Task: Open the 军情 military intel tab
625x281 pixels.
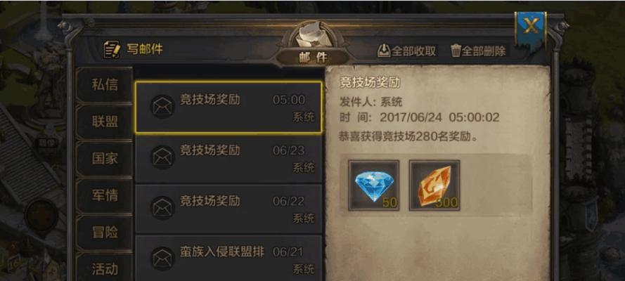Action: (105, 195)
